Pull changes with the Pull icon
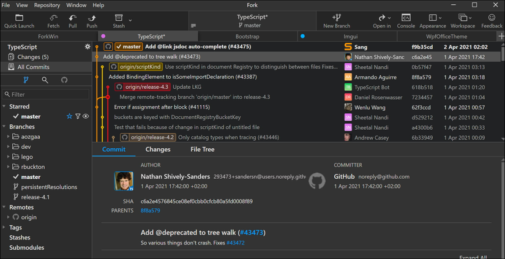Viewport: 505px width, 259px height. [73, 19]
